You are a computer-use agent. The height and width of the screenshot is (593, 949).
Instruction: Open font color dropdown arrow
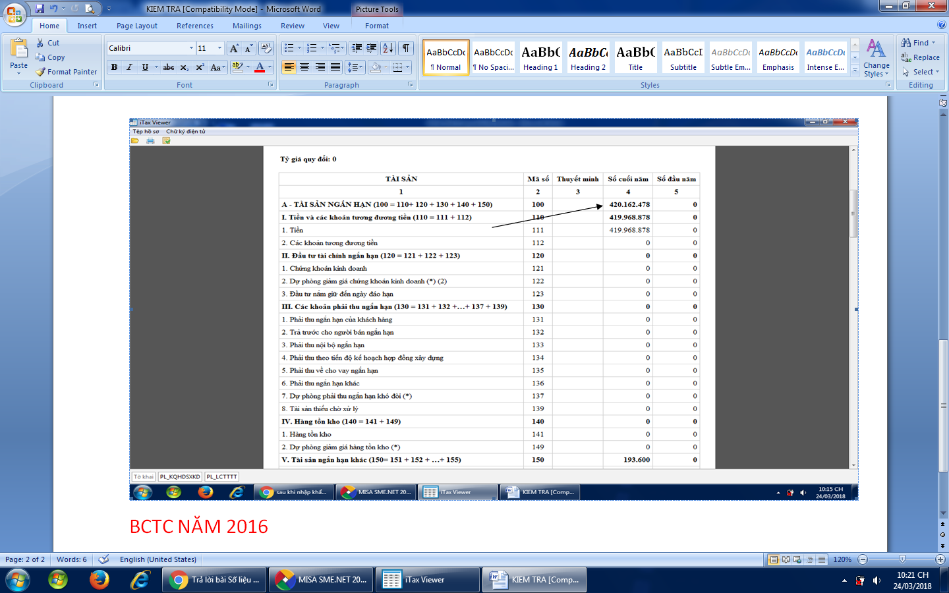(x=270, y=67)
